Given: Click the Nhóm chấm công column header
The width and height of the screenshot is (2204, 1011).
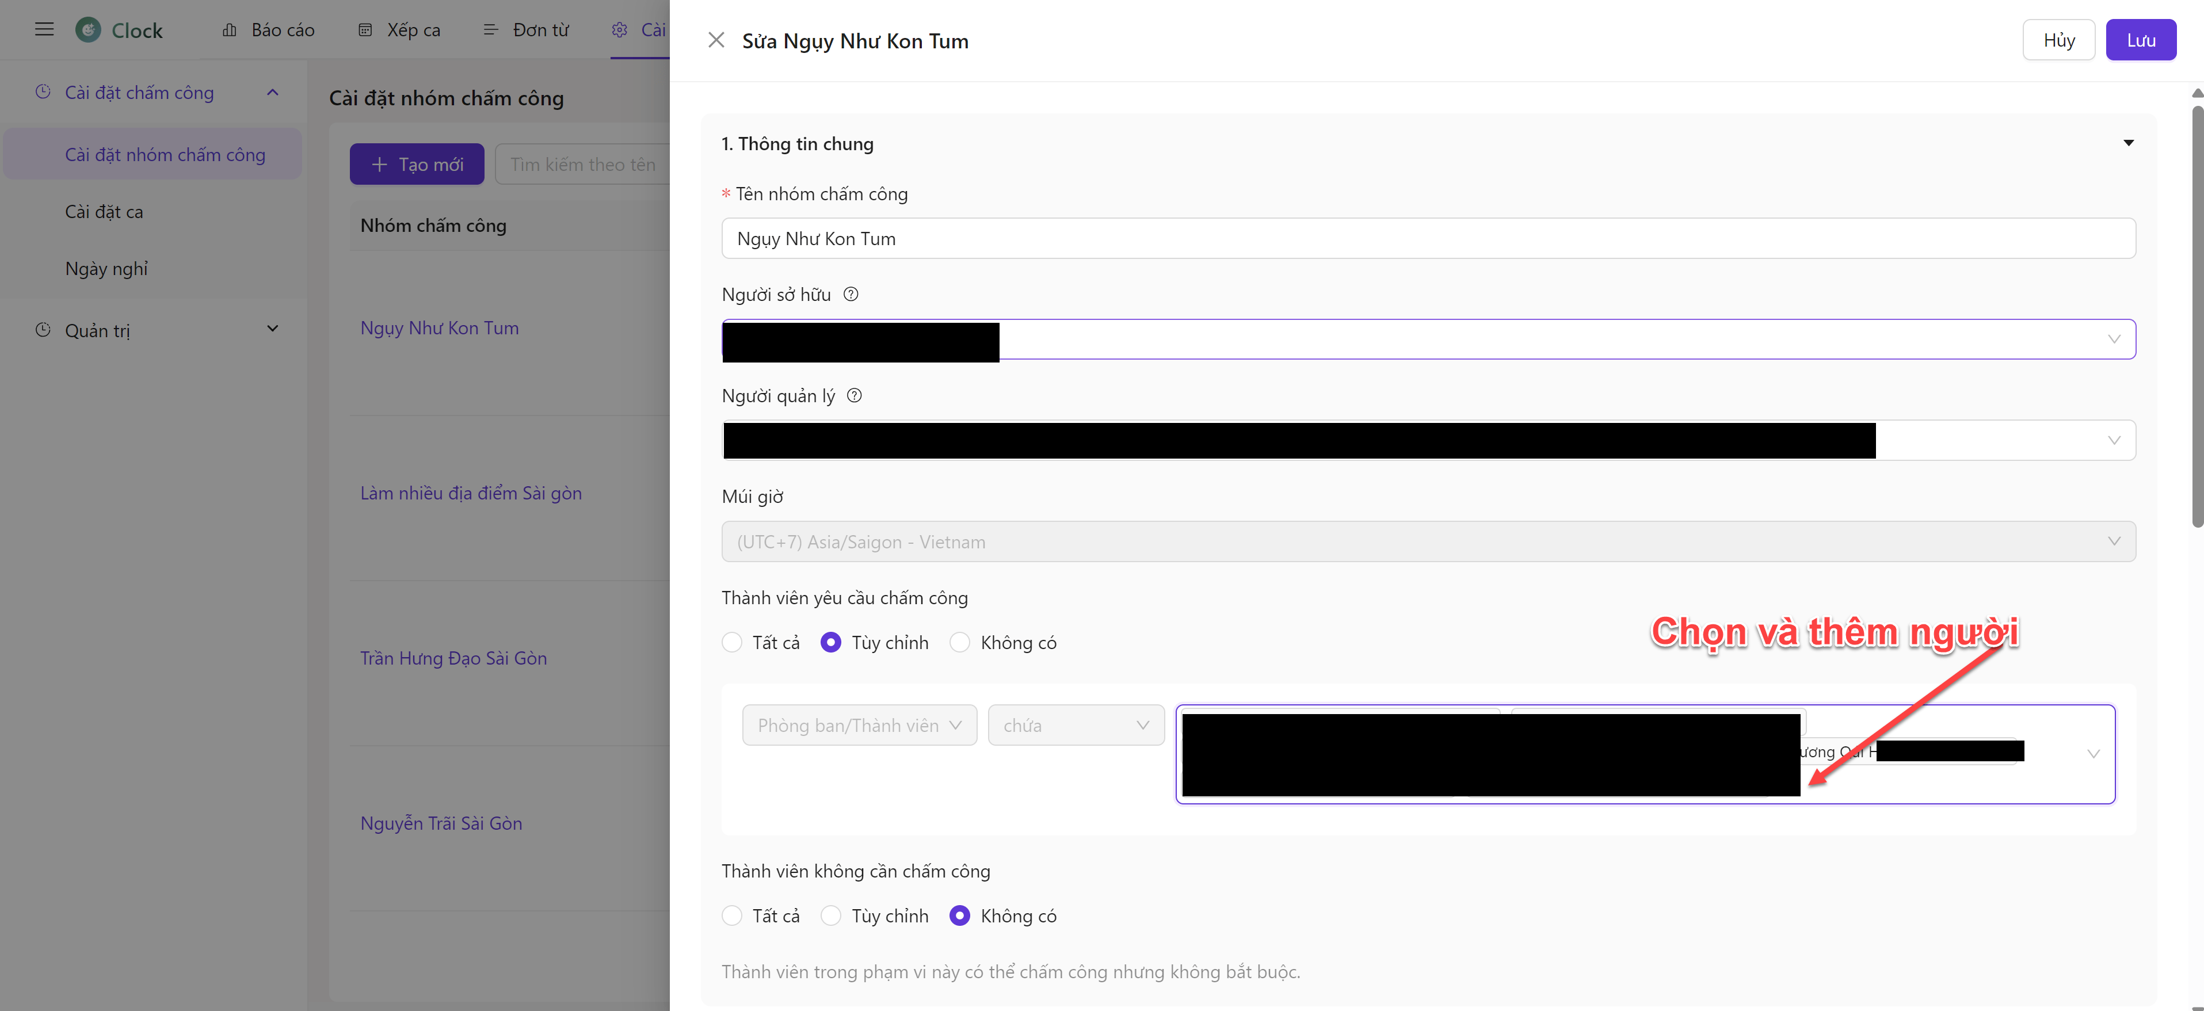Looking at the screenshot, I should pos(433,226).
